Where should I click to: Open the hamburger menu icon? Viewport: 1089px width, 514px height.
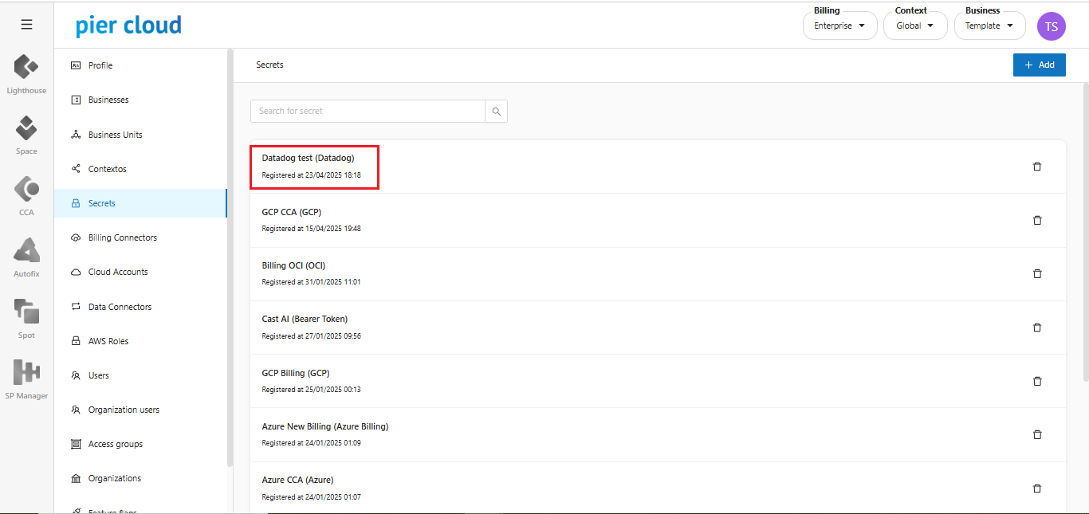click(x=26, y=25)
